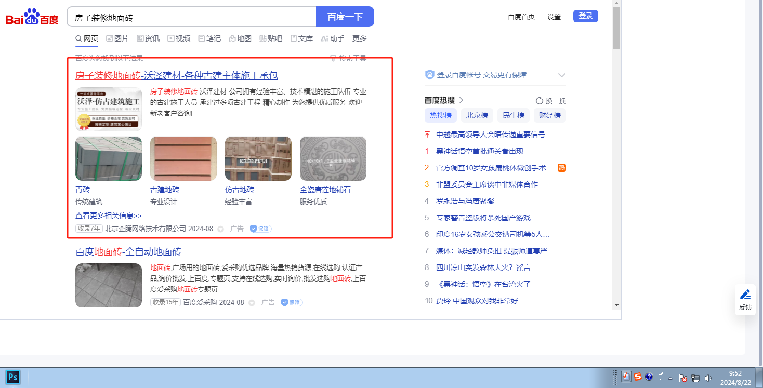Switch to the 地图 tab
The width and height of the screenshot is (763, 388).
(240, 38)
